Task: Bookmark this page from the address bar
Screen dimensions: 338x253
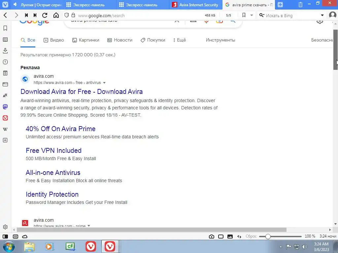Action: (x=244, y=15)
